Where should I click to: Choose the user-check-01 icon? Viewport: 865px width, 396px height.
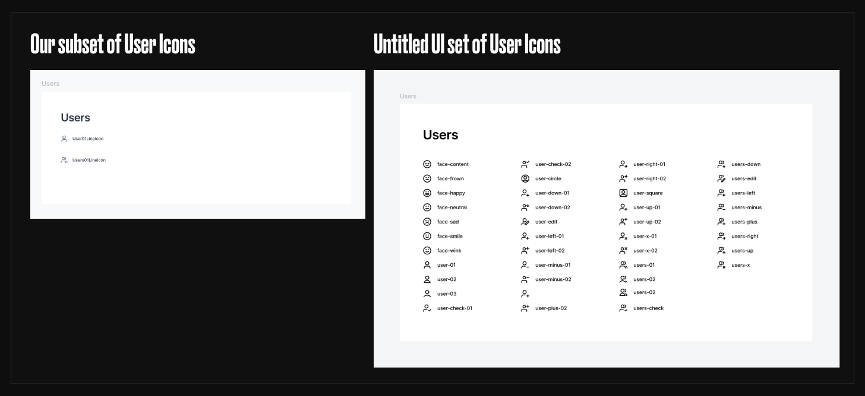pos(427,308)
